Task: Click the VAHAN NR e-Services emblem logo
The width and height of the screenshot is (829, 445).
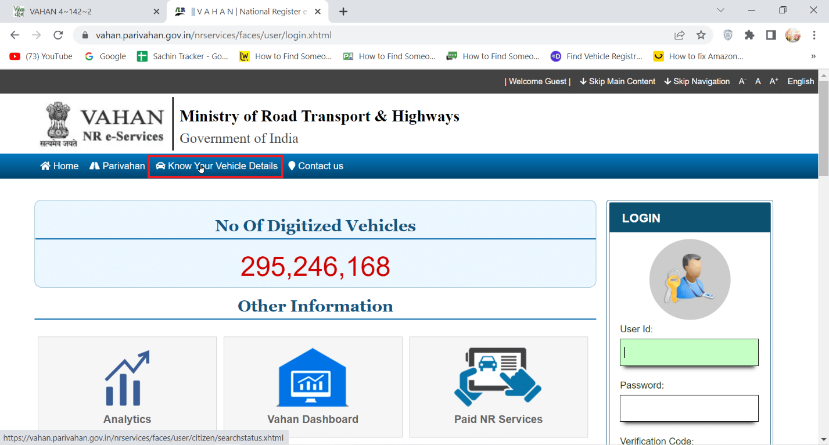Action: coord(102,124)
